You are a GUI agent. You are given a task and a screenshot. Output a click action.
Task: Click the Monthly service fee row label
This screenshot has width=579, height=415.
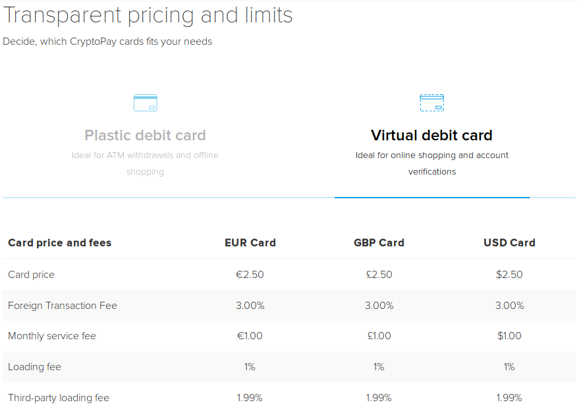coord(52,335)
